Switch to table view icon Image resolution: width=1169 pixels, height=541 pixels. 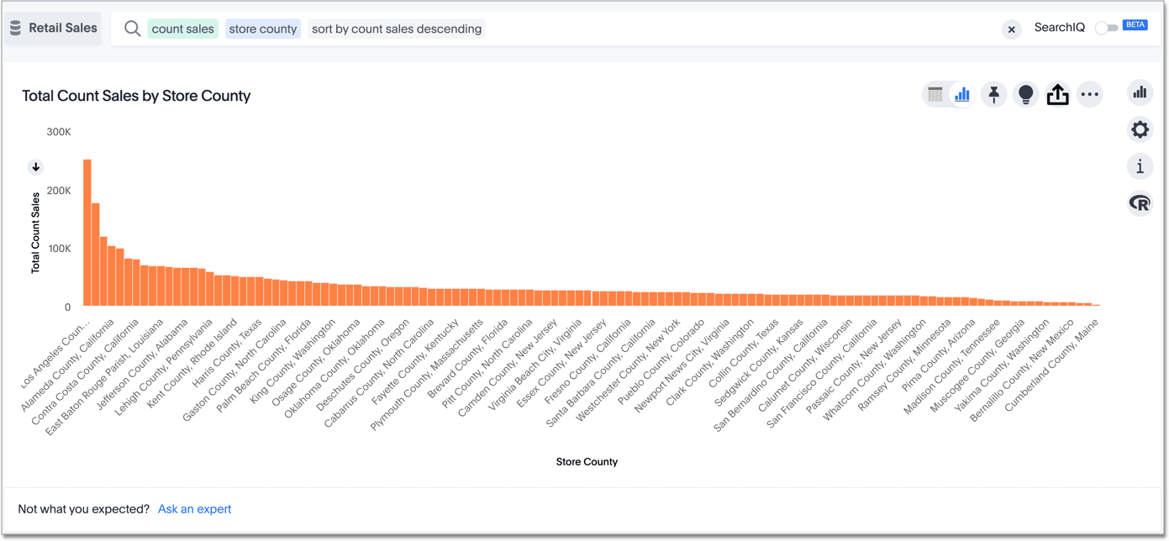point(935,95)
